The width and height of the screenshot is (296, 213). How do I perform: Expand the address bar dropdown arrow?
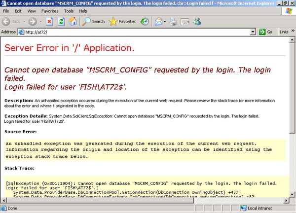pos(253,32)
